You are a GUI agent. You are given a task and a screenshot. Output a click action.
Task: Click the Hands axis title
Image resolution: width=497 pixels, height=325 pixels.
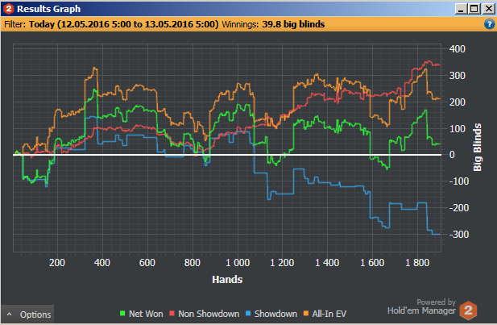227,280
